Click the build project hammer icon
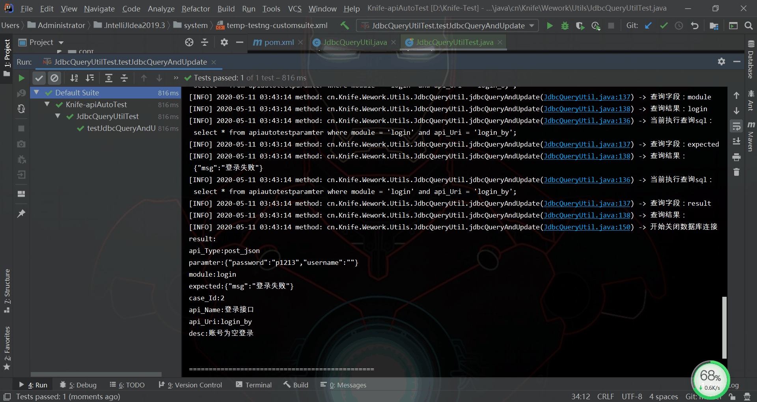Image resolution: width=757 pixels, height=402 pixels. (x=345, y=26)
